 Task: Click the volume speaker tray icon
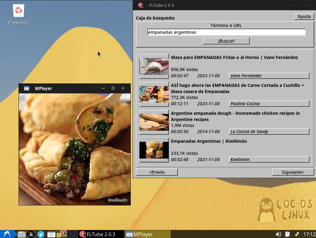click(279, 234)
